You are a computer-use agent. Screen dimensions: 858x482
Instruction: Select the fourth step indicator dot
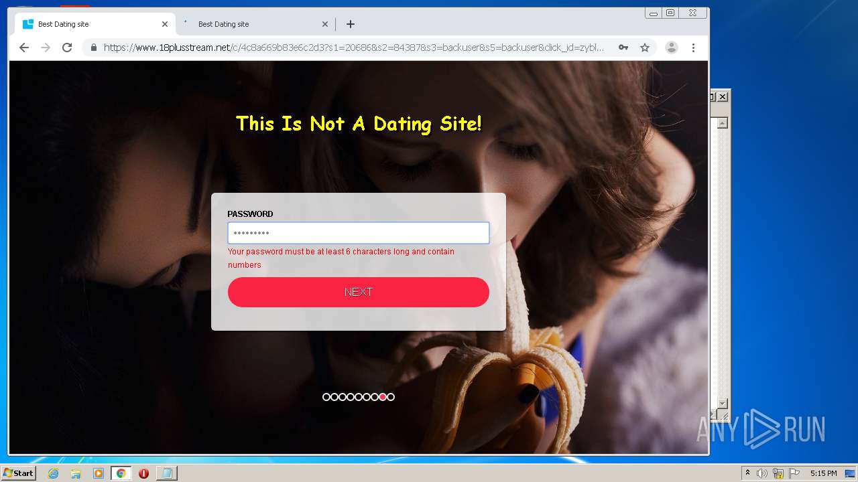click(351, 397)
